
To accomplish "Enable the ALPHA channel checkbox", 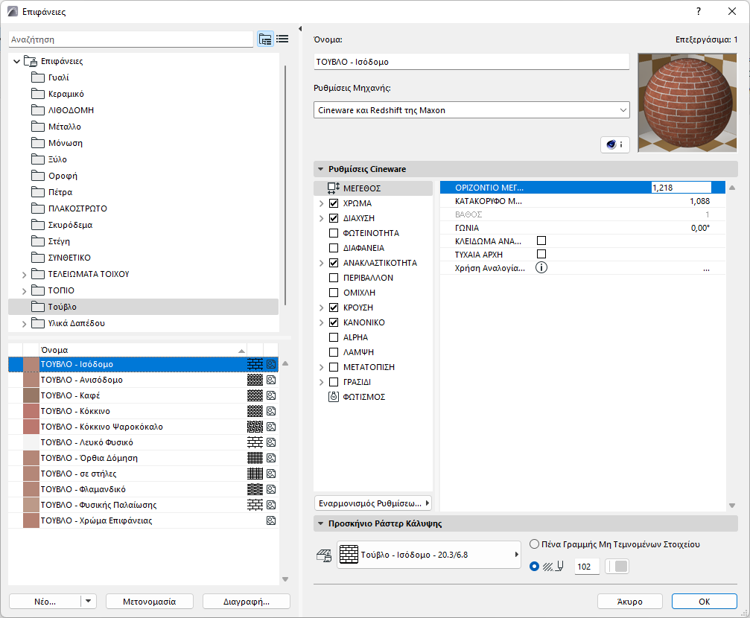I will point(334,337).
